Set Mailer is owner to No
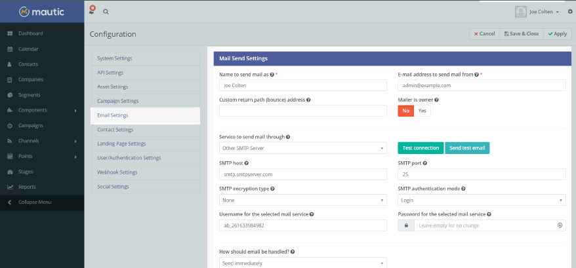This screenshot has height=268, width=576. click(x=406, y=111)
